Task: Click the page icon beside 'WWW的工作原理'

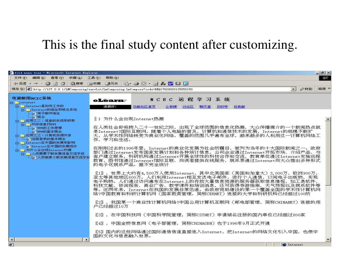Action: tap(34, 128)
